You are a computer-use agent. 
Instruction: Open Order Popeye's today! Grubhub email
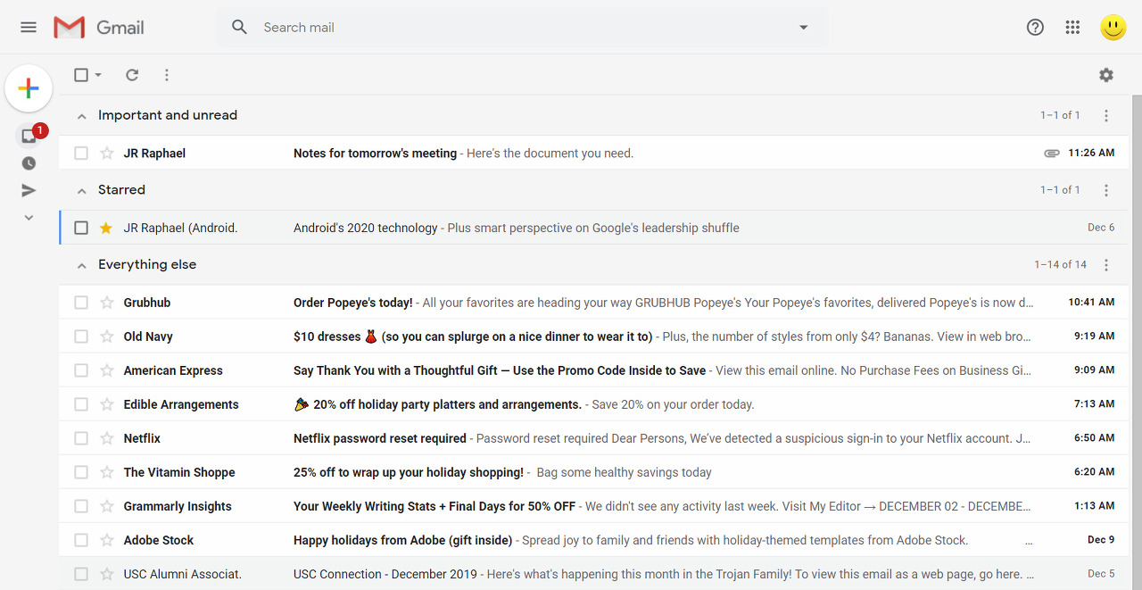[593, 303]
